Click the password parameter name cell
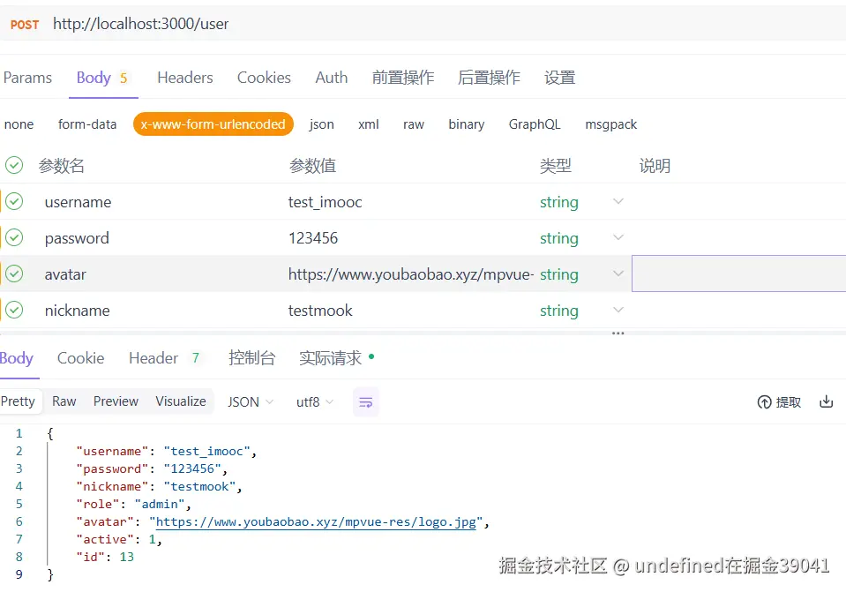Viewport: 846px width, 592px height. click(77, 238)
